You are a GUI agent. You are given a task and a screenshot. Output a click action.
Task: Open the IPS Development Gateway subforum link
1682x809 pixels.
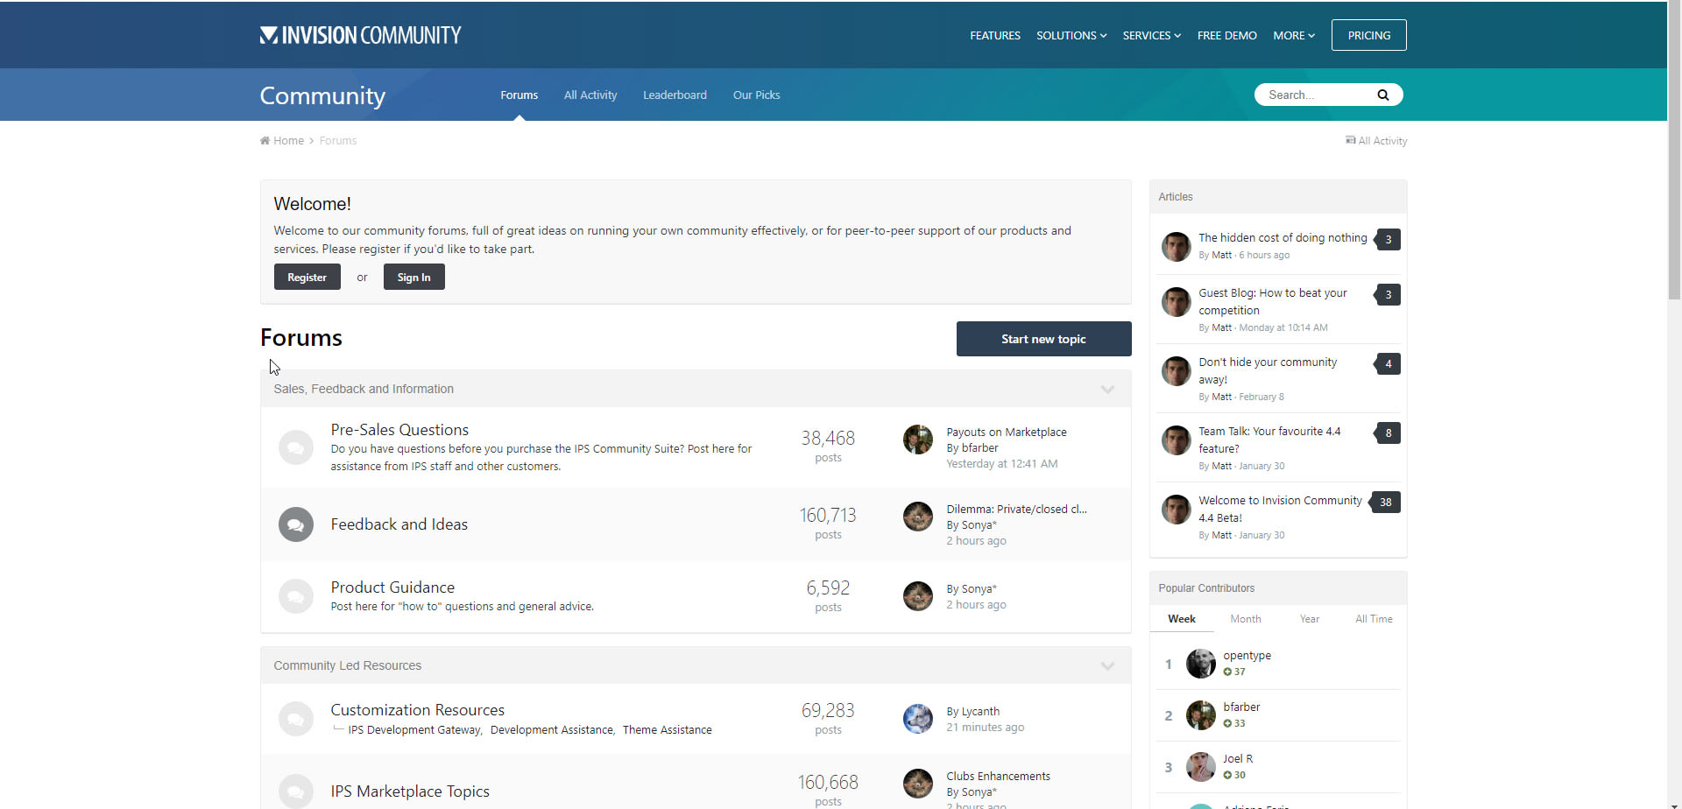click(x=414, y=730)
